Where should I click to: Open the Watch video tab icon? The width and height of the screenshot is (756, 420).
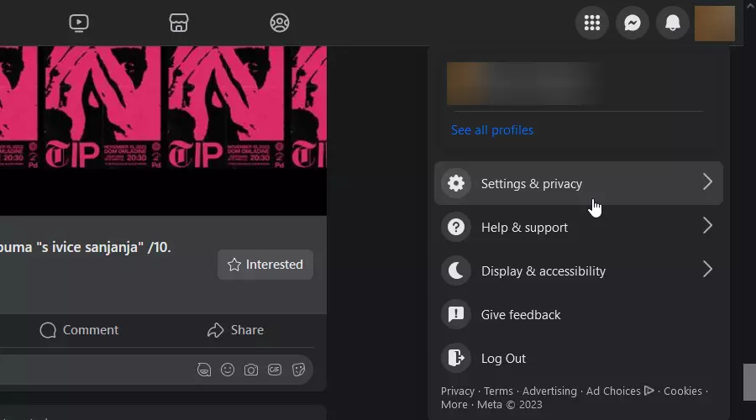coord(79,23)
